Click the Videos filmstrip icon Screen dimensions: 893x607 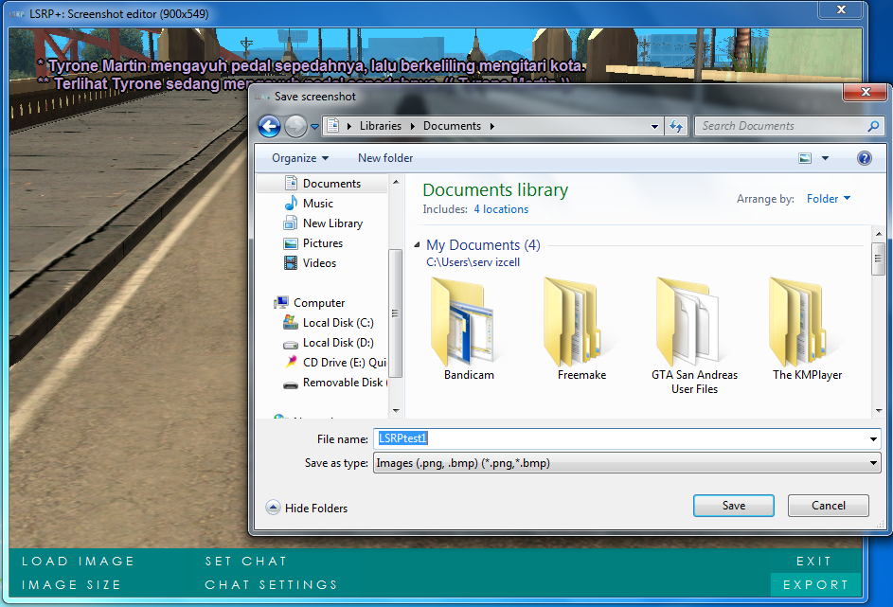[291, 263]
